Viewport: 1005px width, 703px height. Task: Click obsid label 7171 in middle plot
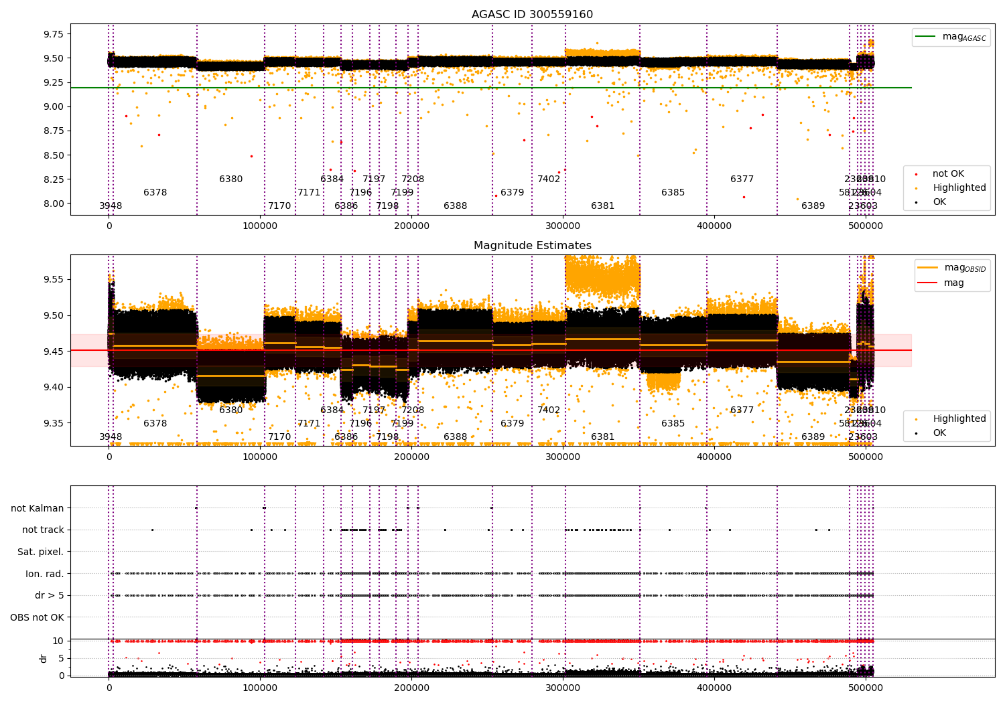click(309, 424)
